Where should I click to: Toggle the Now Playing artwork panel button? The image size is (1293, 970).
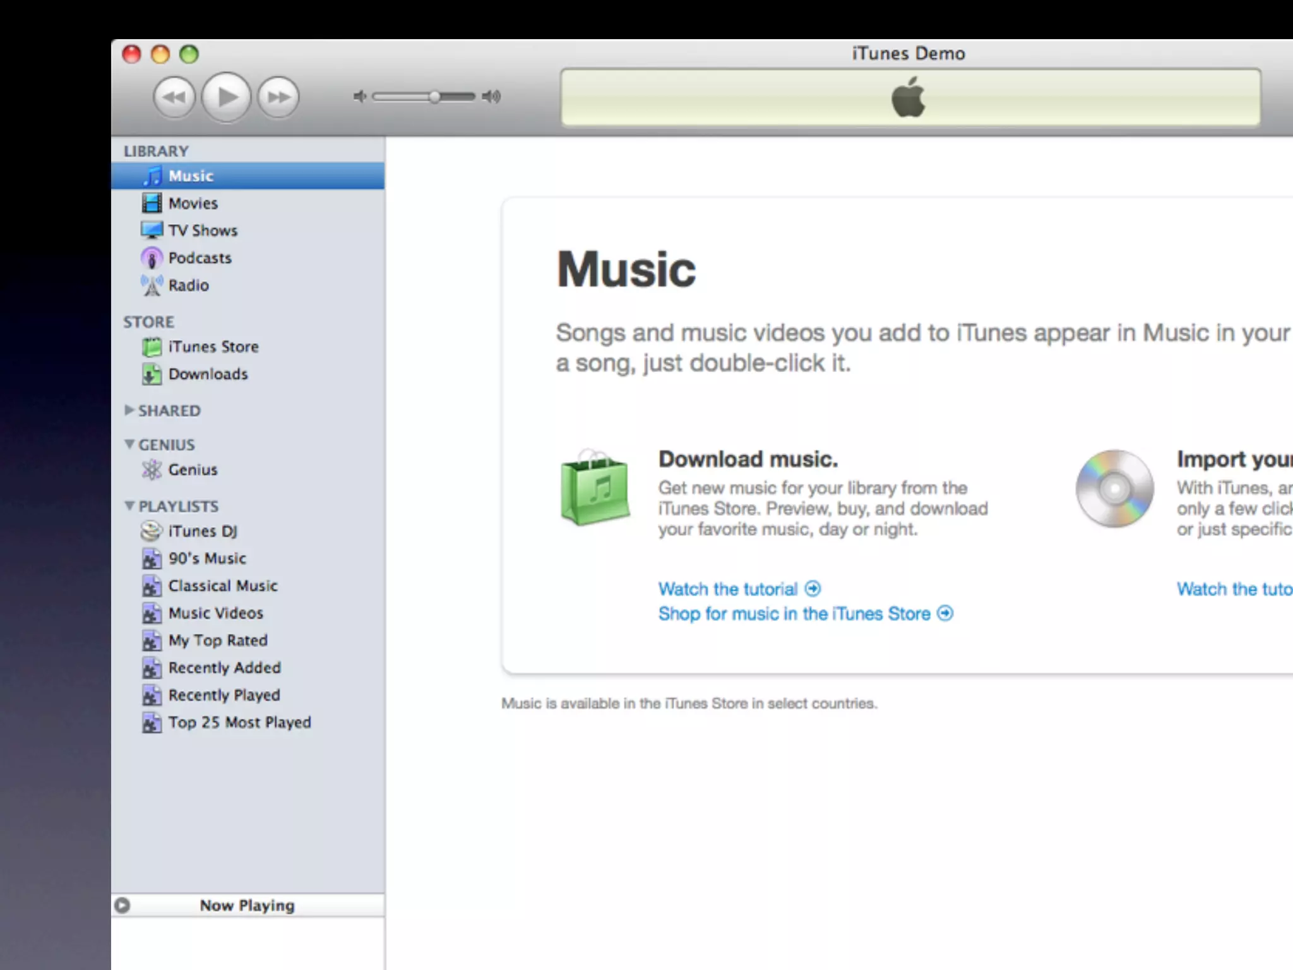click(122, 906)
